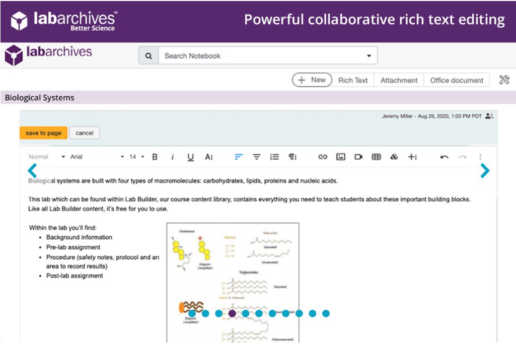516x344 pixels.
Task: Insert a video via camera icon
Action: click(358, 157)
